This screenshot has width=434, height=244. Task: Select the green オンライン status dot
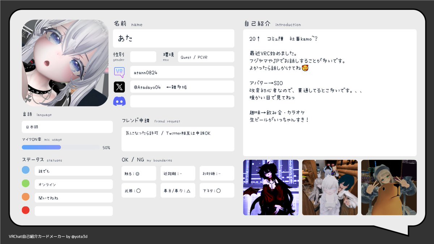(25, 184)
